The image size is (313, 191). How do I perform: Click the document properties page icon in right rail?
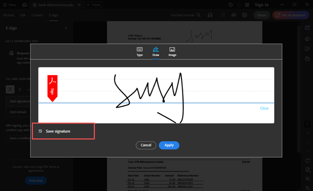point(308,170)
